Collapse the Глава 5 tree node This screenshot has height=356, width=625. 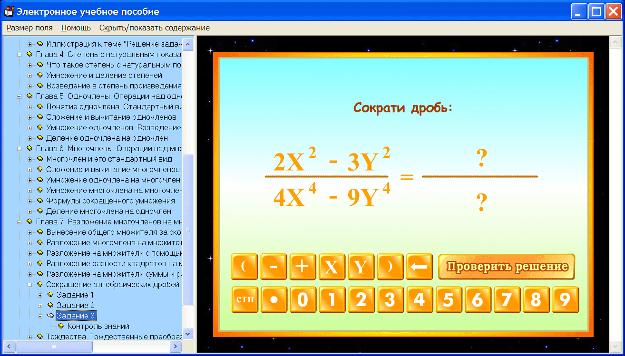[20, 96]
